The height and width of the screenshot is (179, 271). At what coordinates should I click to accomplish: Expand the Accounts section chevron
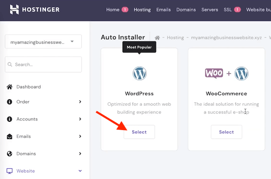click(80, 119)
